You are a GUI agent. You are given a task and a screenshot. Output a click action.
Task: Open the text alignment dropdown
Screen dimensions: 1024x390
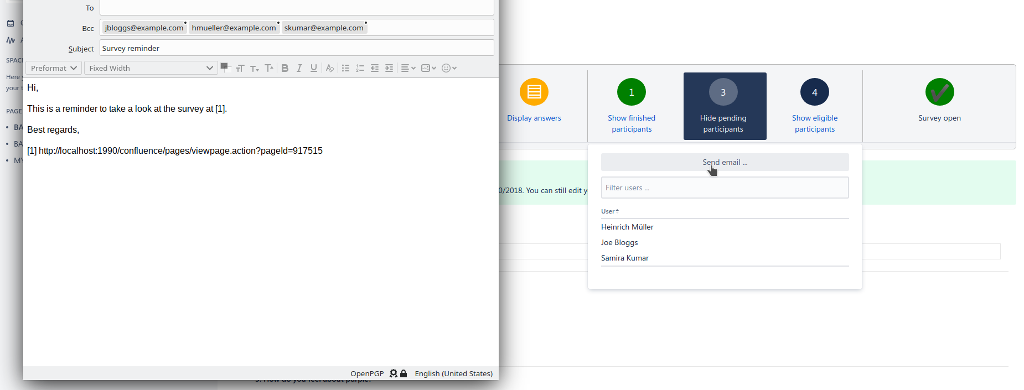tap(408, 68)
